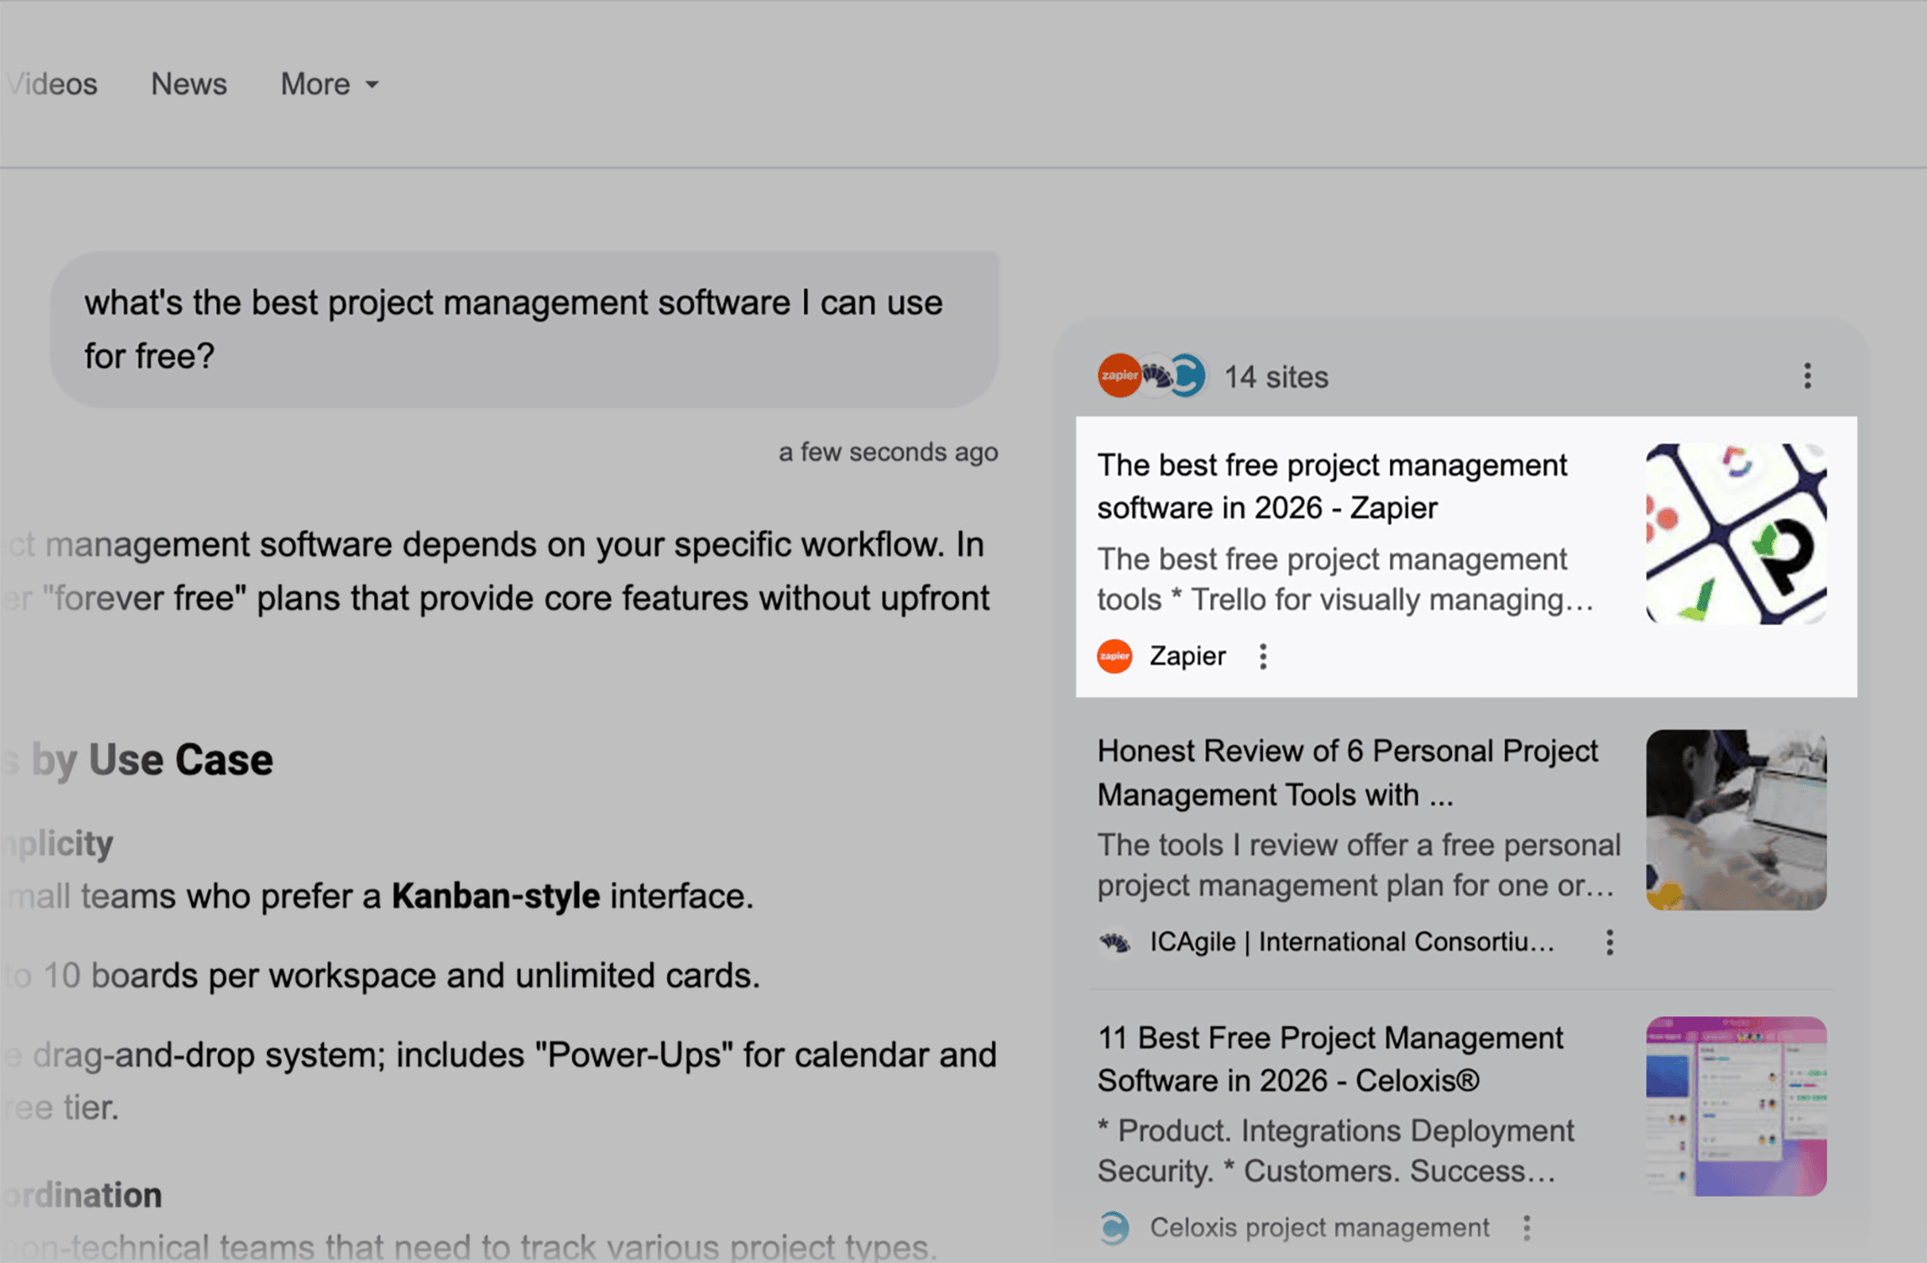Click the ICAgile consortium favicon
Image resolution: width=1927 pixels, height=1263 pixels.
click(x=1115, y=942)
